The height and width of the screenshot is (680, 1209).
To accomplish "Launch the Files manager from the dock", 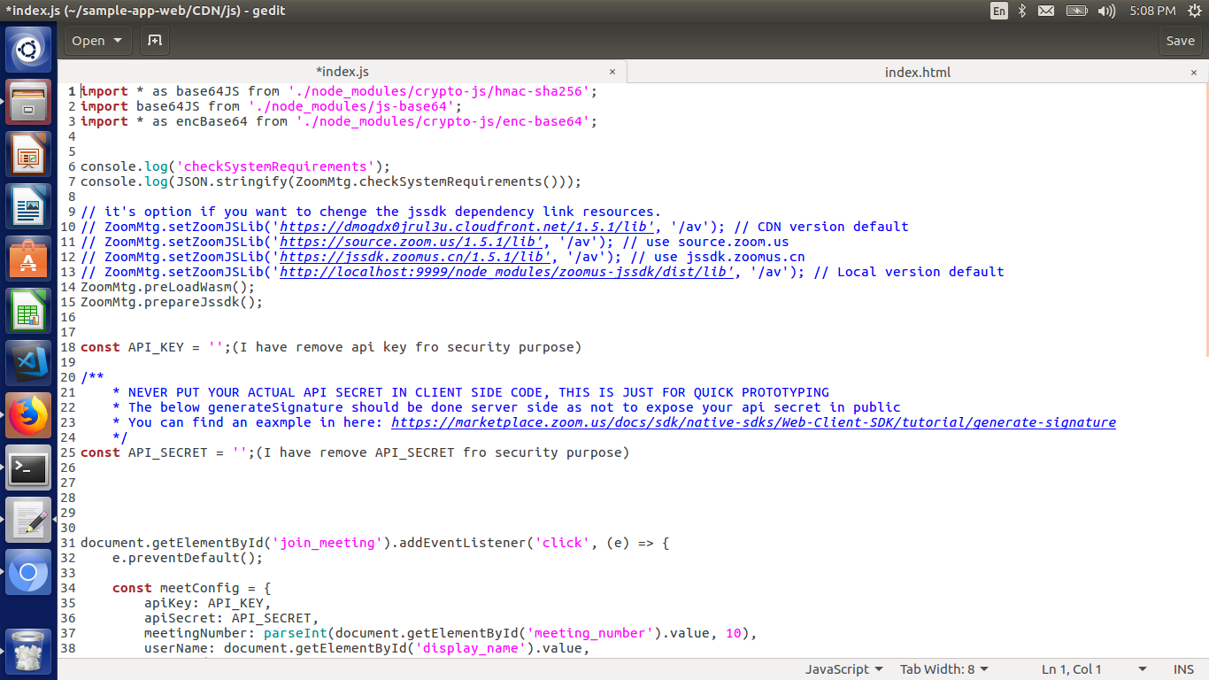I will pos(28,101).
